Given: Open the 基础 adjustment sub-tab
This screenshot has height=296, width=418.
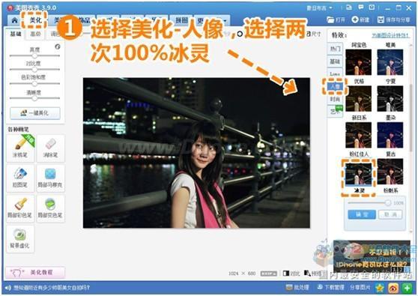Looking at the screenshot, I should coord(16,34).
